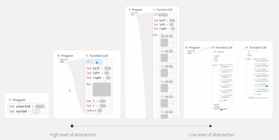The image size is (279, 140).
Task: Click the gray return value pill in second card
Action: point(100,110)
